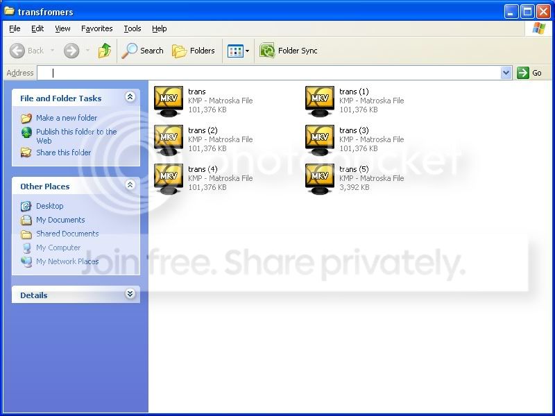Select the trans (5) MKV file icon
Screen dimensions: 555x416
[x=320, y=179]
